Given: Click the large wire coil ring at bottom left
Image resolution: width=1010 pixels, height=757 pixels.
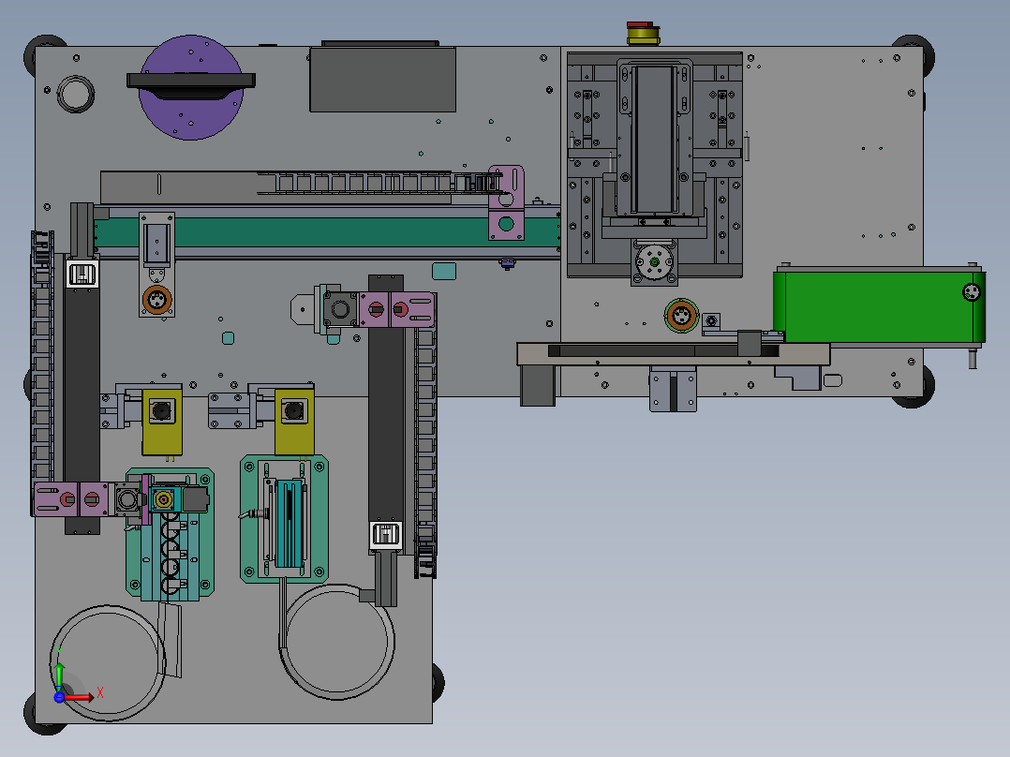Looking at the screenshot, I should [x=107, y=663].
